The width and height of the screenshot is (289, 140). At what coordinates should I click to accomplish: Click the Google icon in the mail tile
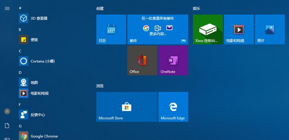[x=146, y=28]
